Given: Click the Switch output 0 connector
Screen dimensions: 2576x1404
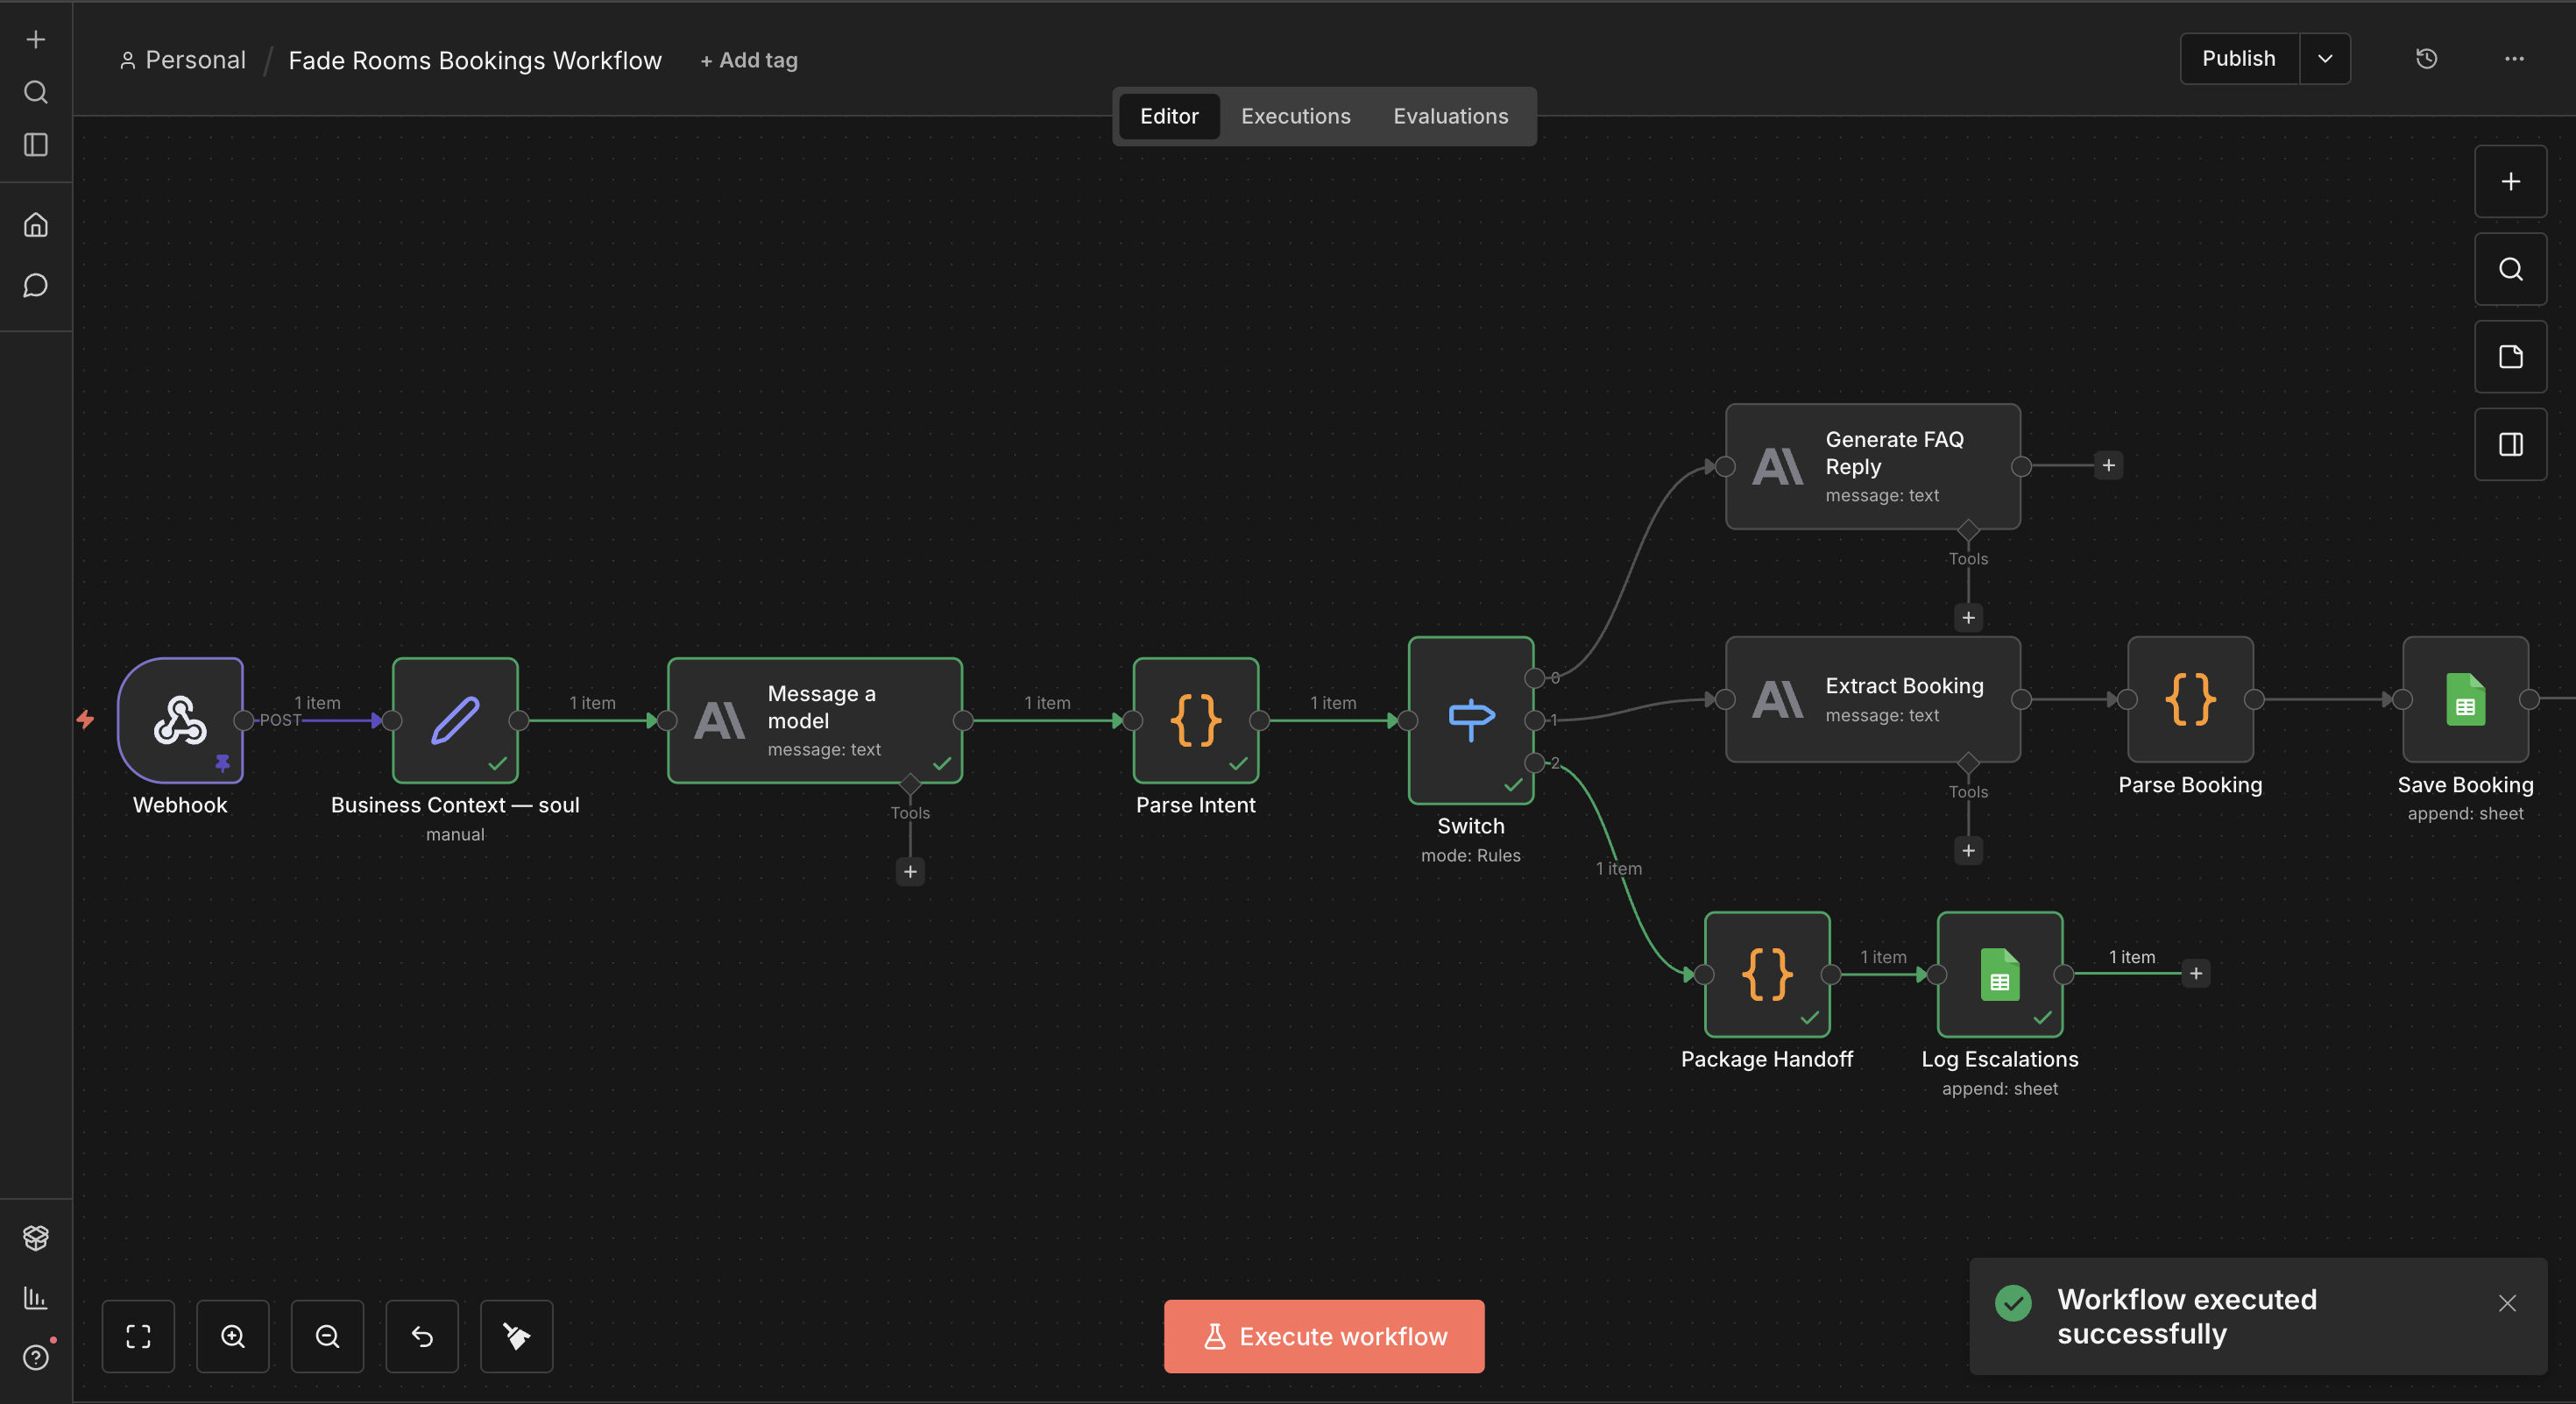Looking at the screenshot, I should tap(1534, 678).
